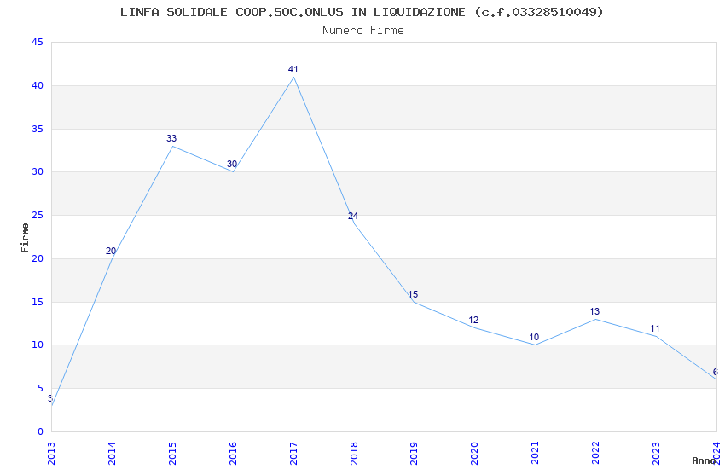Click the x-axis year label 2023
The width and height of the screenshot is (725, 469).
coord(656,454)
